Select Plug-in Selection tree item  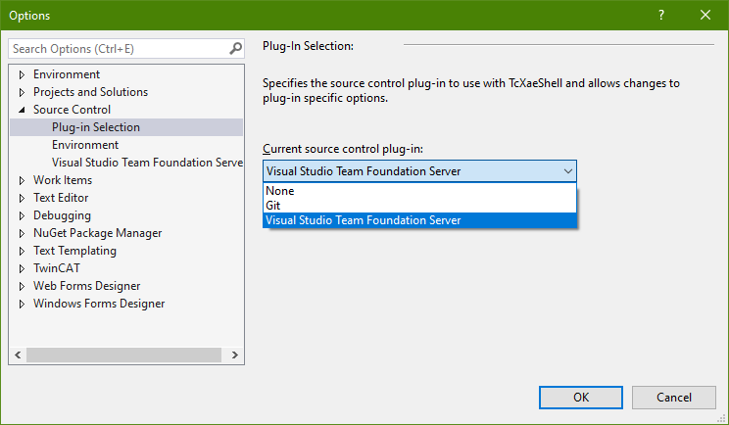coord(126,127)
